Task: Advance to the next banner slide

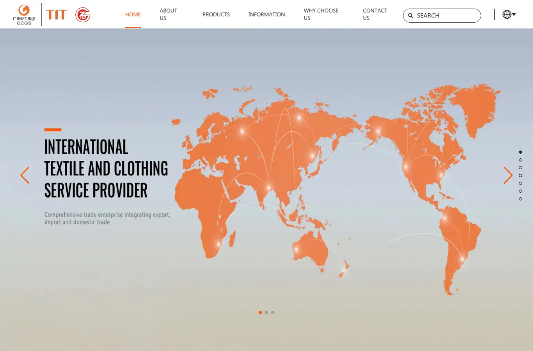Action: tap(508, 175)
